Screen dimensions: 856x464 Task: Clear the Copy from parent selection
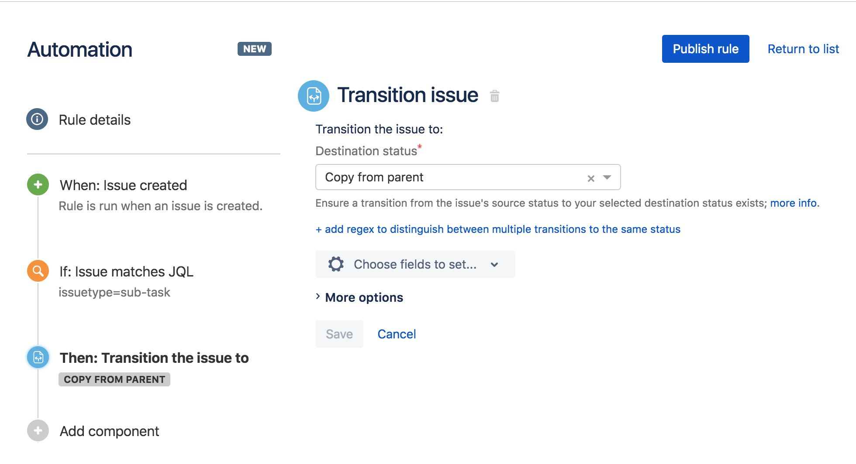pyautogui.click(x=591, y=178)
